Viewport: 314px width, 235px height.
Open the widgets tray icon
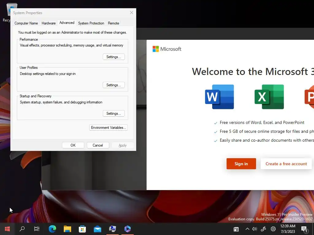[x=236, y=229]
